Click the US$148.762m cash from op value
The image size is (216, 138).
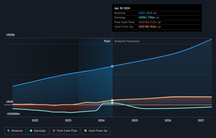tap(148, 27)
